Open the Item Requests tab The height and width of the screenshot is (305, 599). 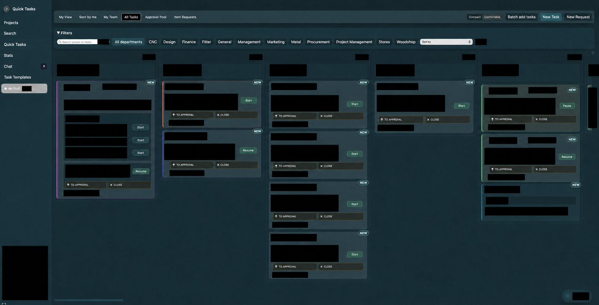(x=185, y=17)
